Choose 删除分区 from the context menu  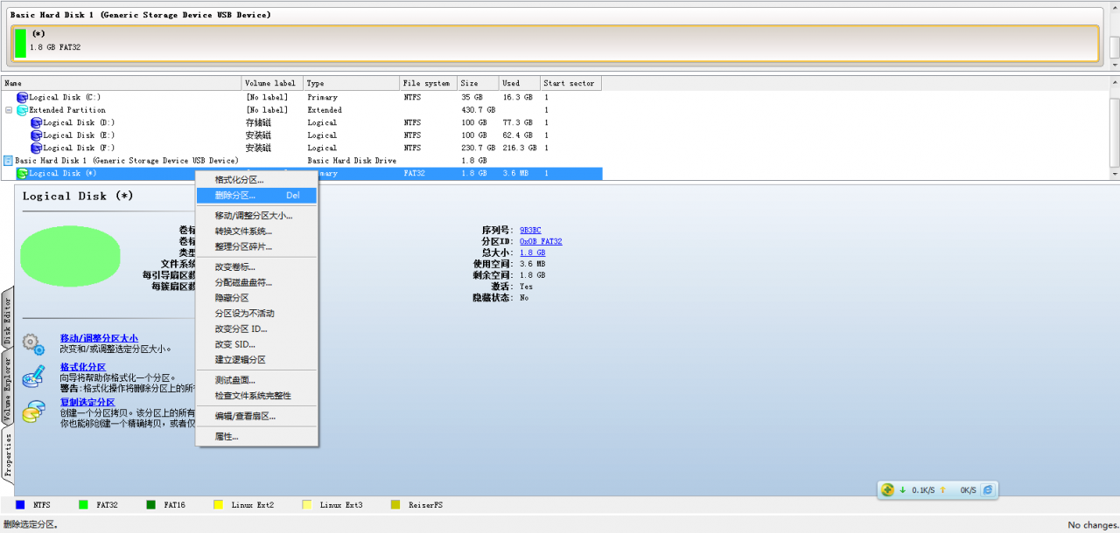(x=235, y=196)
